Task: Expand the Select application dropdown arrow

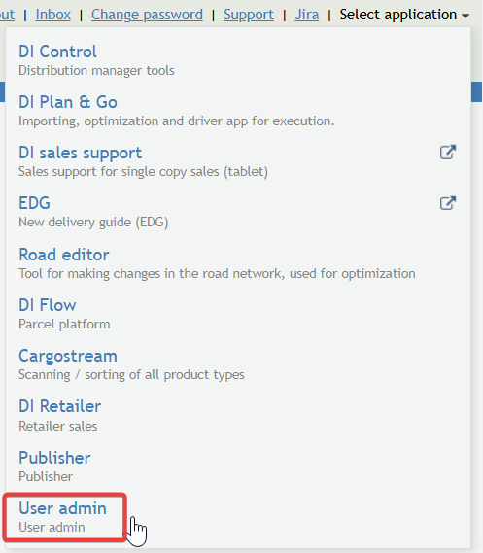Action: coord(466,16)
